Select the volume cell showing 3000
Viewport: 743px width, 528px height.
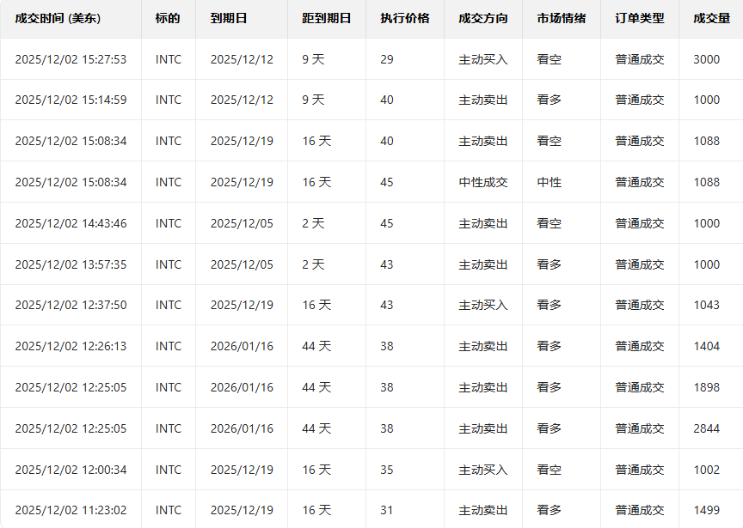(706, 59)
